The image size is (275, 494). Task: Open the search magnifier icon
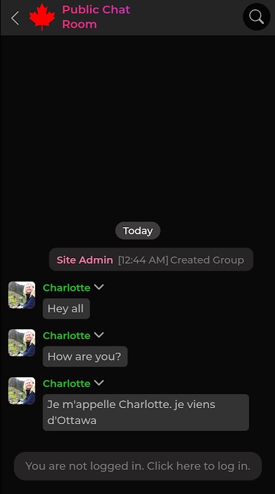click(257, 17)
